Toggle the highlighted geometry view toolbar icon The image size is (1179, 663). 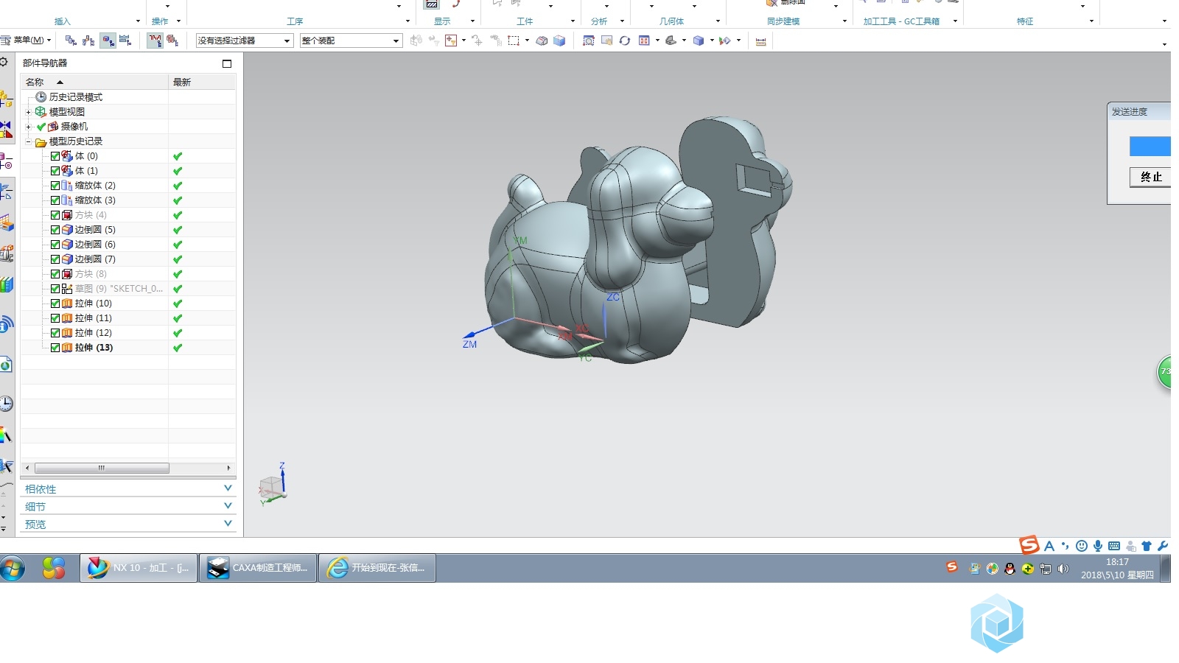pos(108,41)
